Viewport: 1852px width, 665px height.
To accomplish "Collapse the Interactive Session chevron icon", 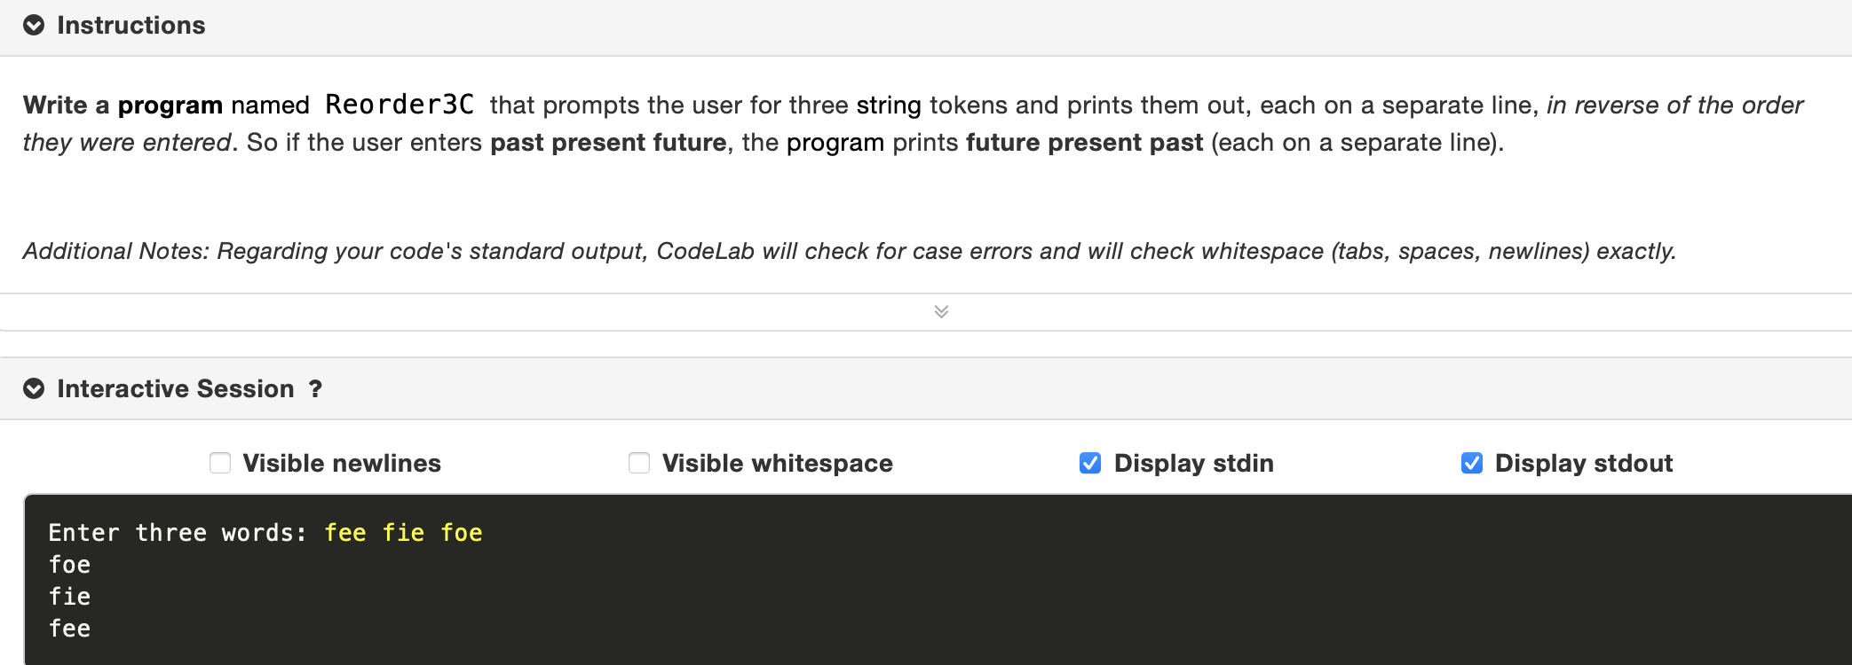I will 34,387.
